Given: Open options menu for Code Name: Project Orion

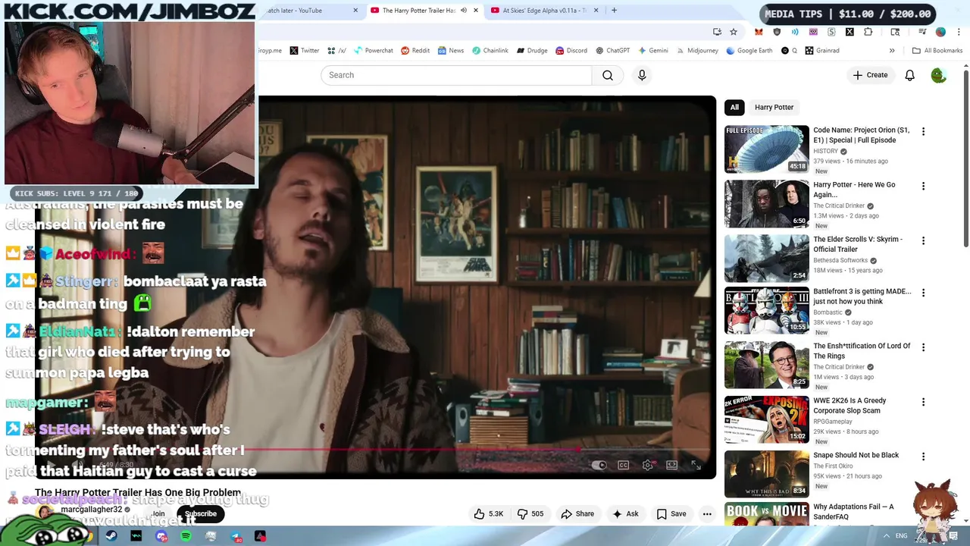Looking at the screenshot, I should pyautogui.click(x=923, y=131).
